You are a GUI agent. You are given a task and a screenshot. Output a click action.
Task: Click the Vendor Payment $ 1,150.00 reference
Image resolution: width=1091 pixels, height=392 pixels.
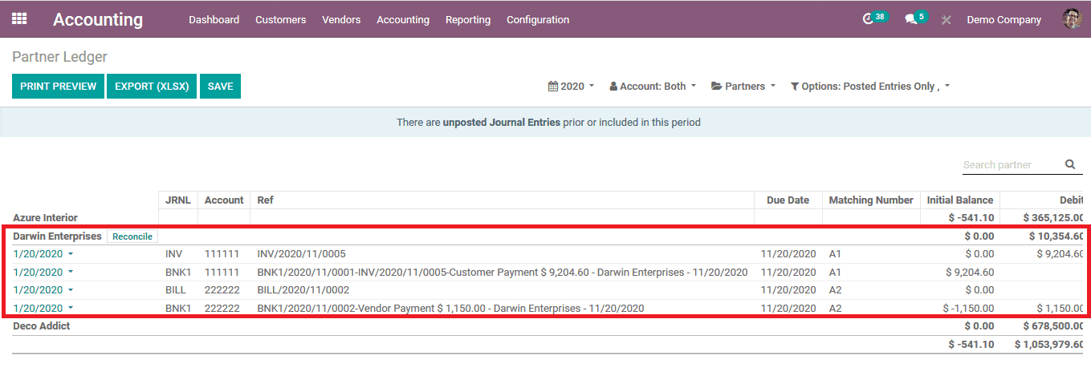click(x=450, y=308)
